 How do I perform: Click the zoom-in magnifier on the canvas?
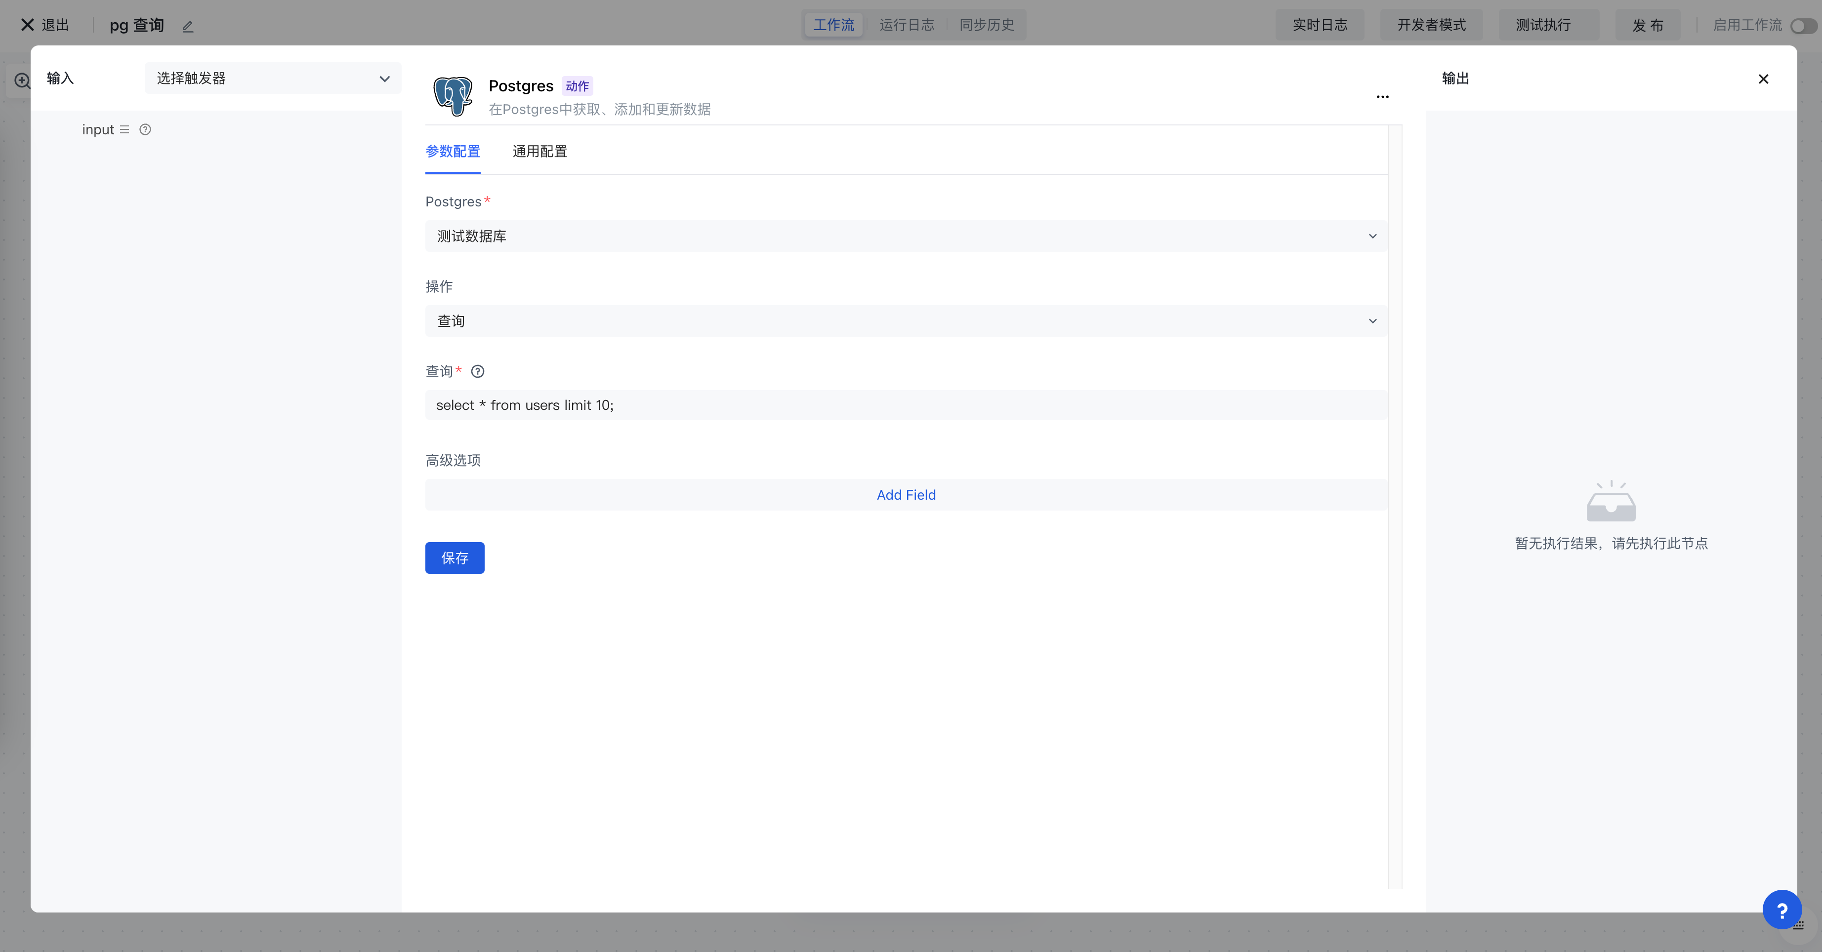point(22,80)
